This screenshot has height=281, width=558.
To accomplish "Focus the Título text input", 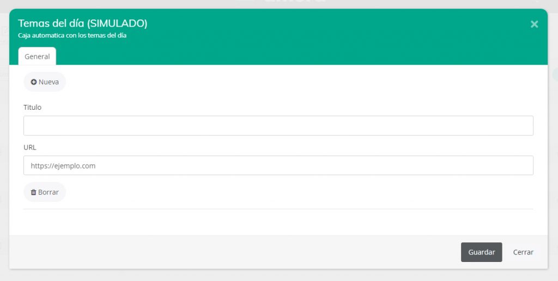I will [278, 126].
